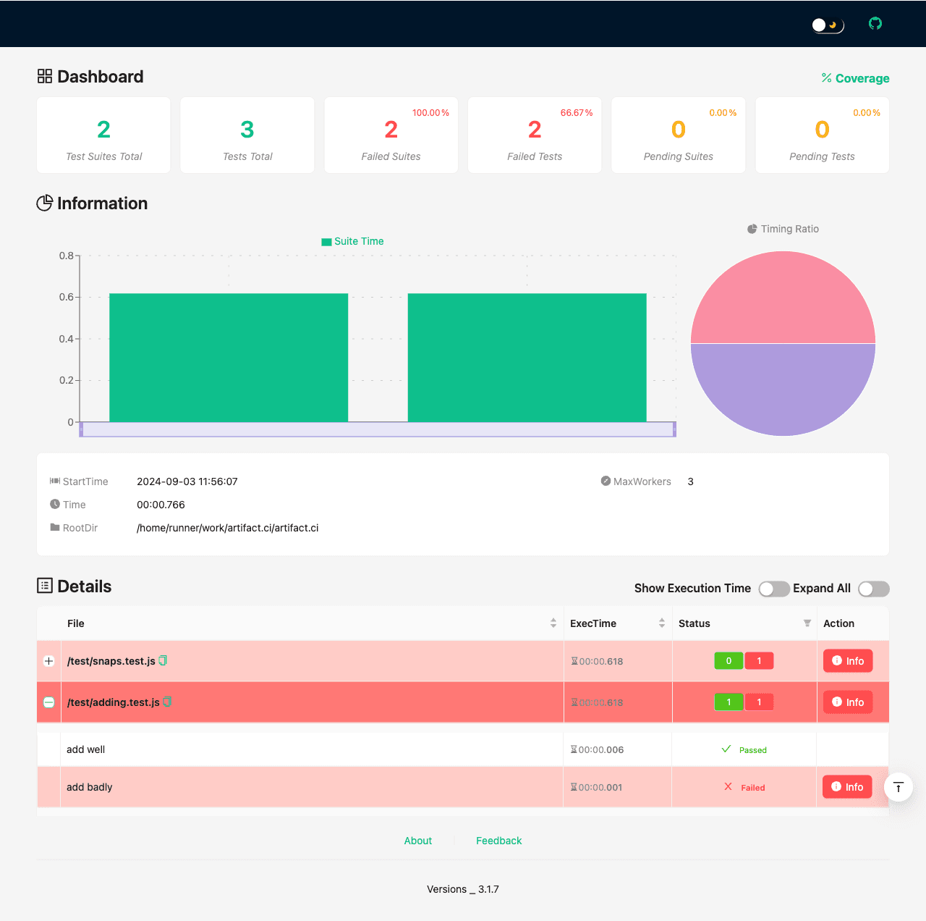
Task: Toggle the dark mode switch
Action: tap(828, 25)
